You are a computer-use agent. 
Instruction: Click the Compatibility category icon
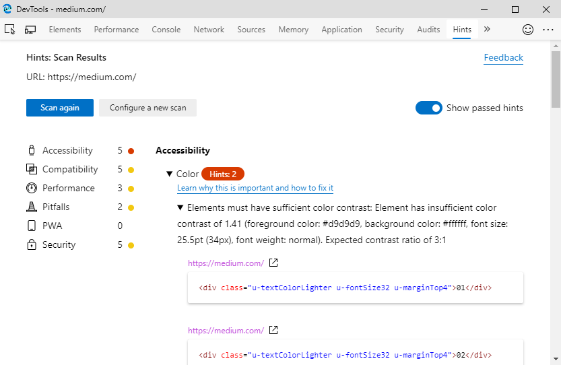pos(32,169)
